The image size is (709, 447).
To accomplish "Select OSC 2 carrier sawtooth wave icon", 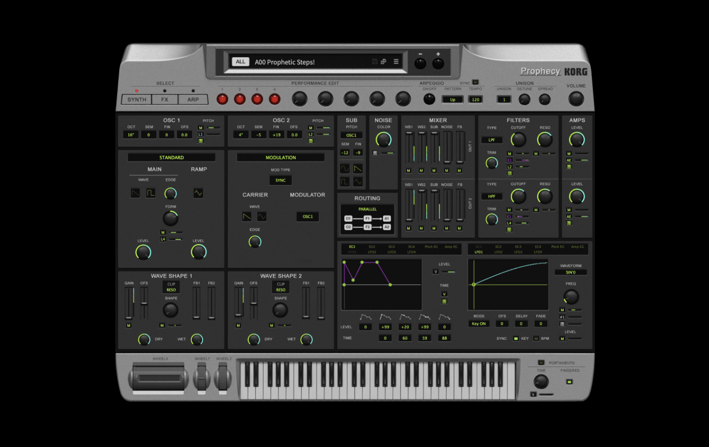I will (247, 216).
